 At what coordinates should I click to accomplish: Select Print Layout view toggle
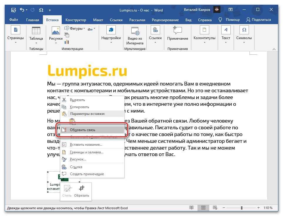point(203,208)
